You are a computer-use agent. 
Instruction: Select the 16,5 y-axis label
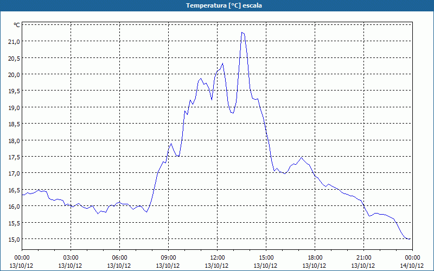[x=15, y=190]
